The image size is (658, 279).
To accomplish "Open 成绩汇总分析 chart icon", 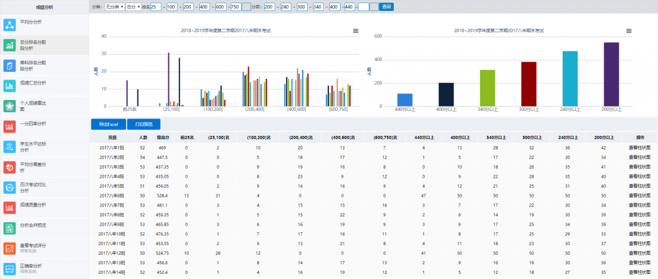I will (10, 86).
